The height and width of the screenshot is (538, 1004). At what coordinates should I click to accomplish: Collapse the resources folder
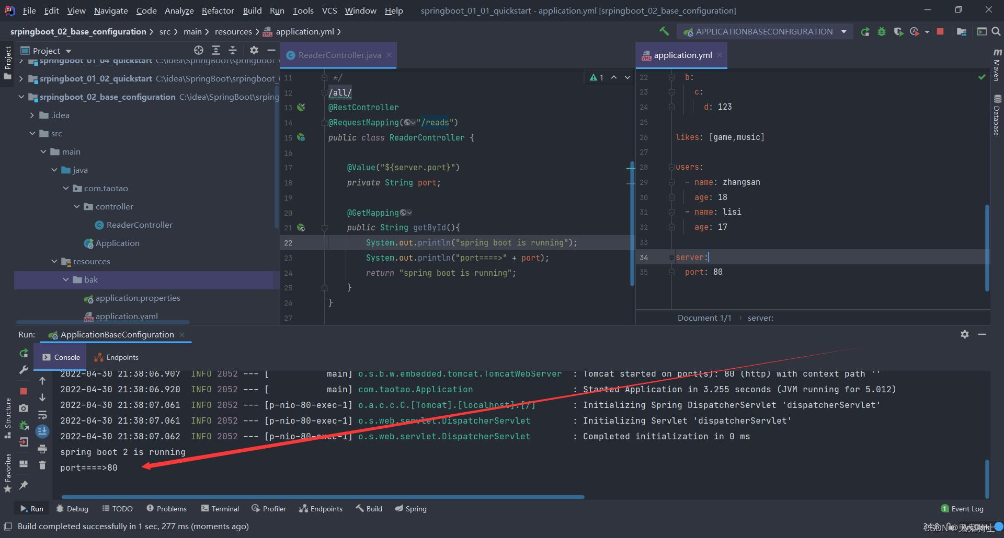click(54, 262)
